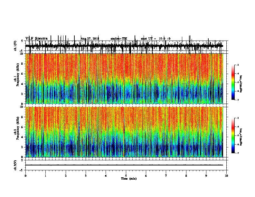The image size is (255, 197).
Task: Click the ch.1 'Frequency (kHz)' axis label
Action: tap(18, 75)
